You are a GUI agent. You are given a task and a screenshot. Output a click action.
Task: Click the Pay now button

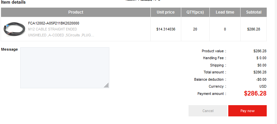(247, 111)
